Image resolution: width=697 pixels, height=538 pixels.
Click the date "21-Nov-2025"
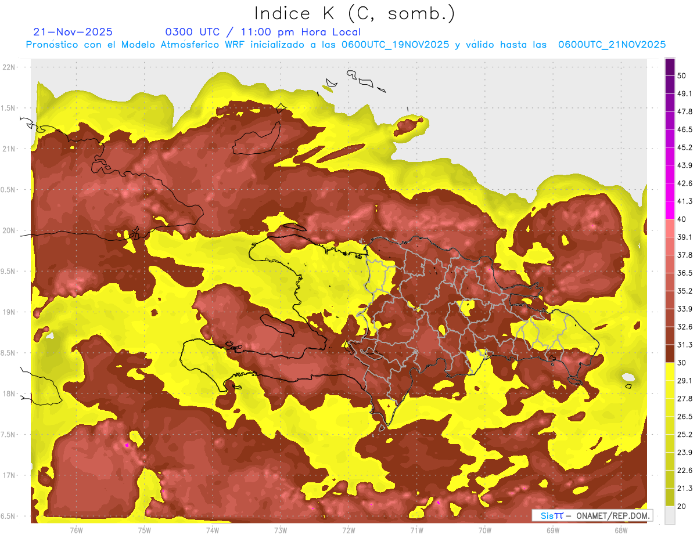pyautogui.click(x=73, y=32)
